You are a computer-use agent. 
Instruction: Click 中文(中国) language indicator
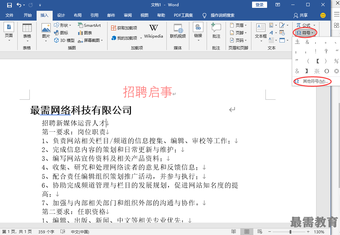pyautogui.click(x=80, y=232)
